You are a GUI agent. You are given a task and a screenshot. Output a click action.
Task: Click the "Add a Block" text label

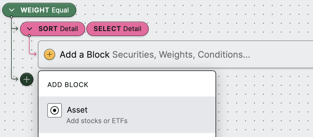pos(85,54)
